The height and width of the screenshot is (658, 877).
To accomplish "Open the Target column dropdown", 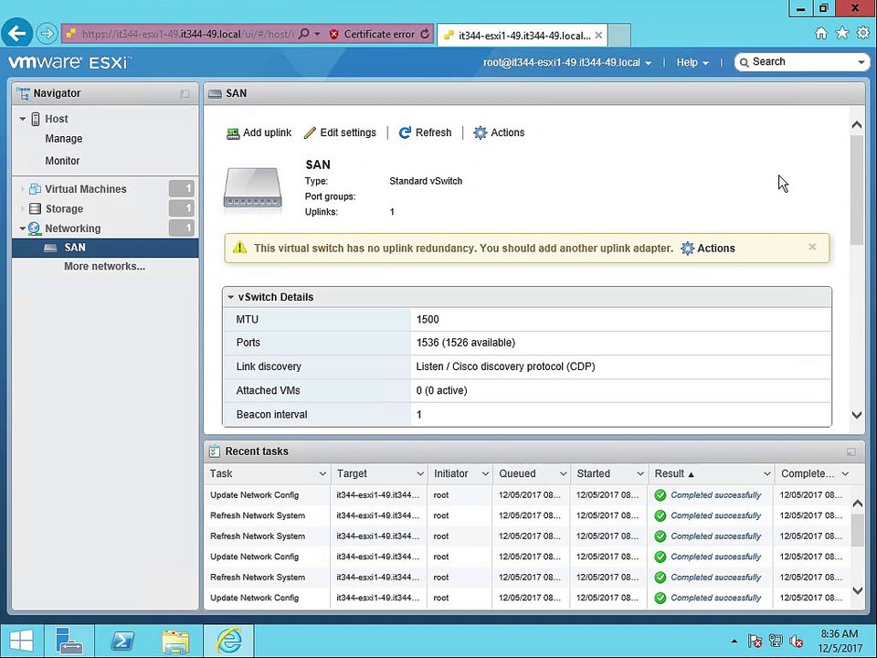I will [x=420, y=474].
